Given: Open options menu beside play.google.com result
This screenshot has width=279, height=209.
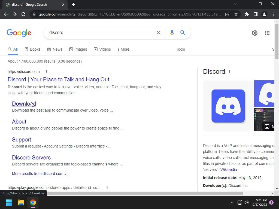Looking at the screenshot, I should click(107, 188).
